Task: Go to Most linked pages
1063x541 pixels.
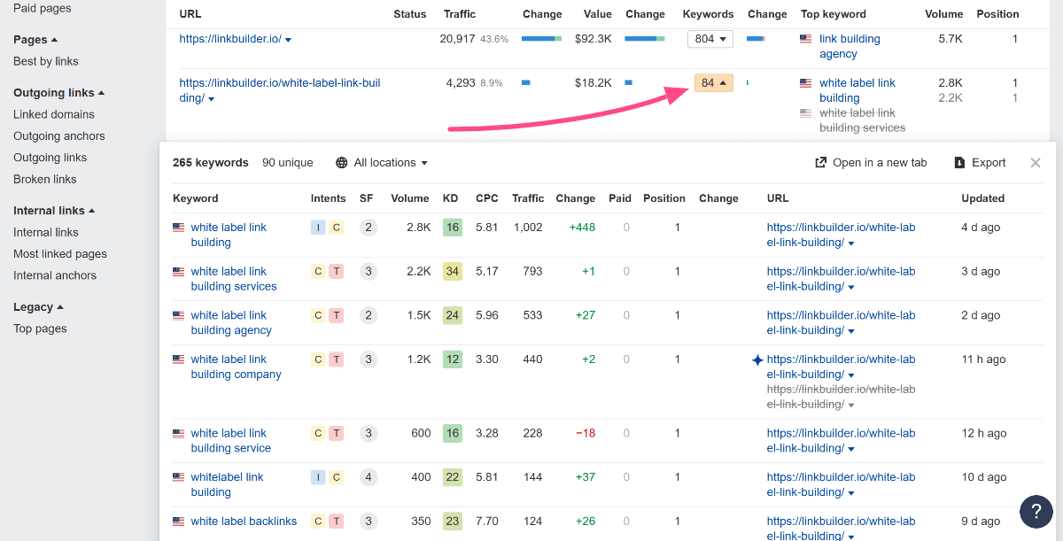Action: click(x=60, y=254)
